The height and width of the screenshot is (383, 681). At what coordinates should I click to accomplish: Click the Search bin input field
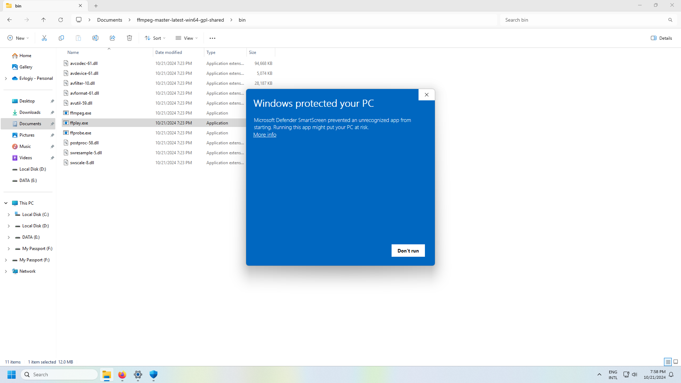click(583, 20)
